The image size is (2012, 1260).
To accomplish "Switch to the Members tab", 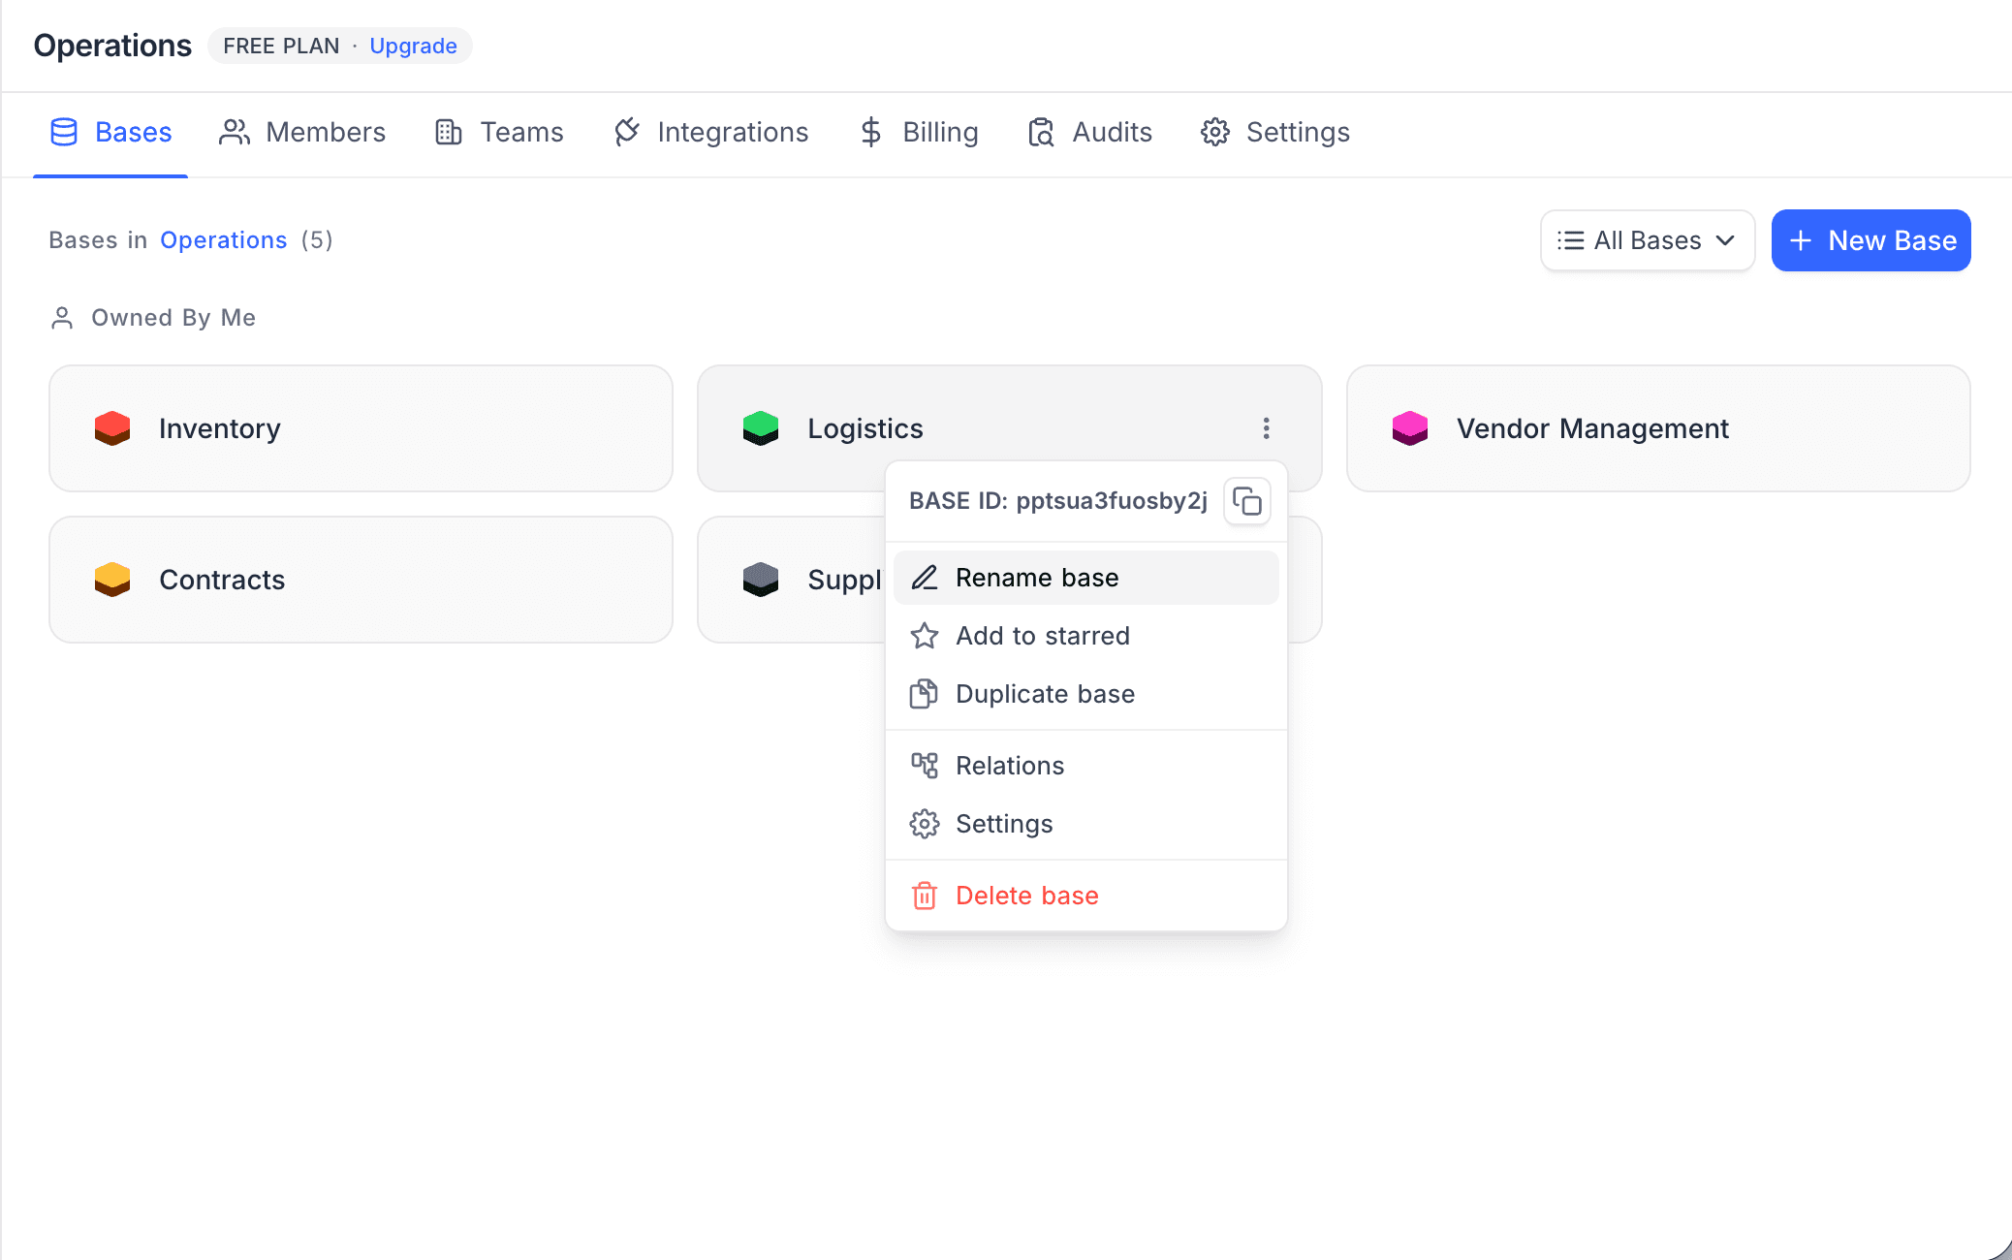I will click(x=302, y=132).
